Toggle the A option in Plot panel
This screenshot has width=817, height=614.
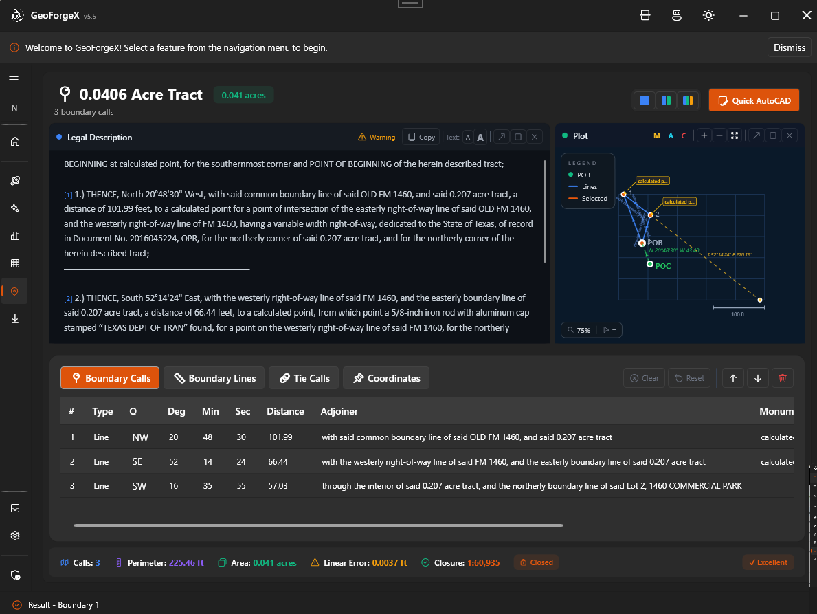coord(671,135)
